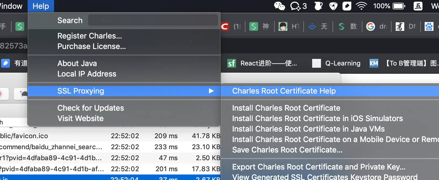Select the r1?pvid=4dfaba89-4c91-4d1b... row
The image size is (439, 180).
[x=110, y=158]
